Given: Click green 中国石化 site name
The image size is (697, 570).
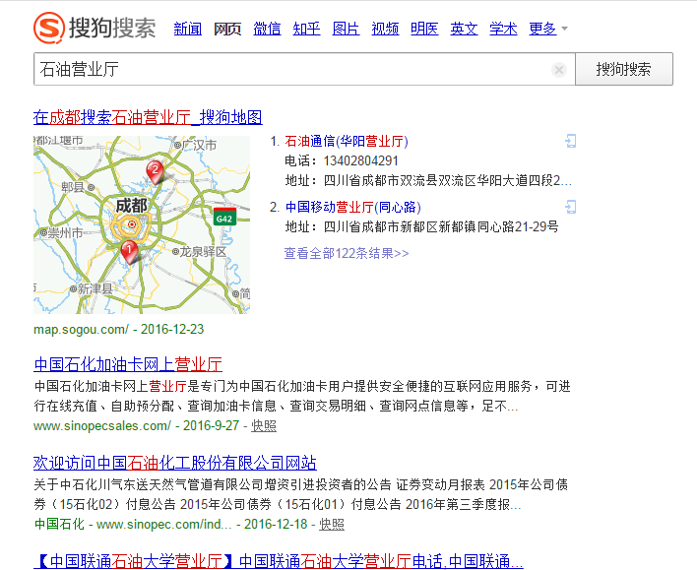Looking at the screenshot, I should point(59,524).
